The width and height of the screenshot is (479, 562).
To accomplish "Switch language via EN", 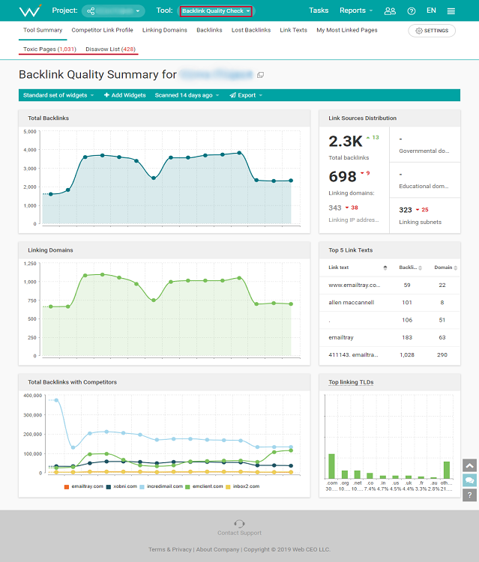I will [431, 10].
